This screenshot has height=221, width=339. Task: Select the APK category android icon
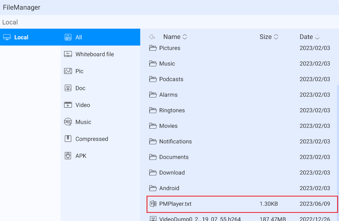(x=68, y=156)
